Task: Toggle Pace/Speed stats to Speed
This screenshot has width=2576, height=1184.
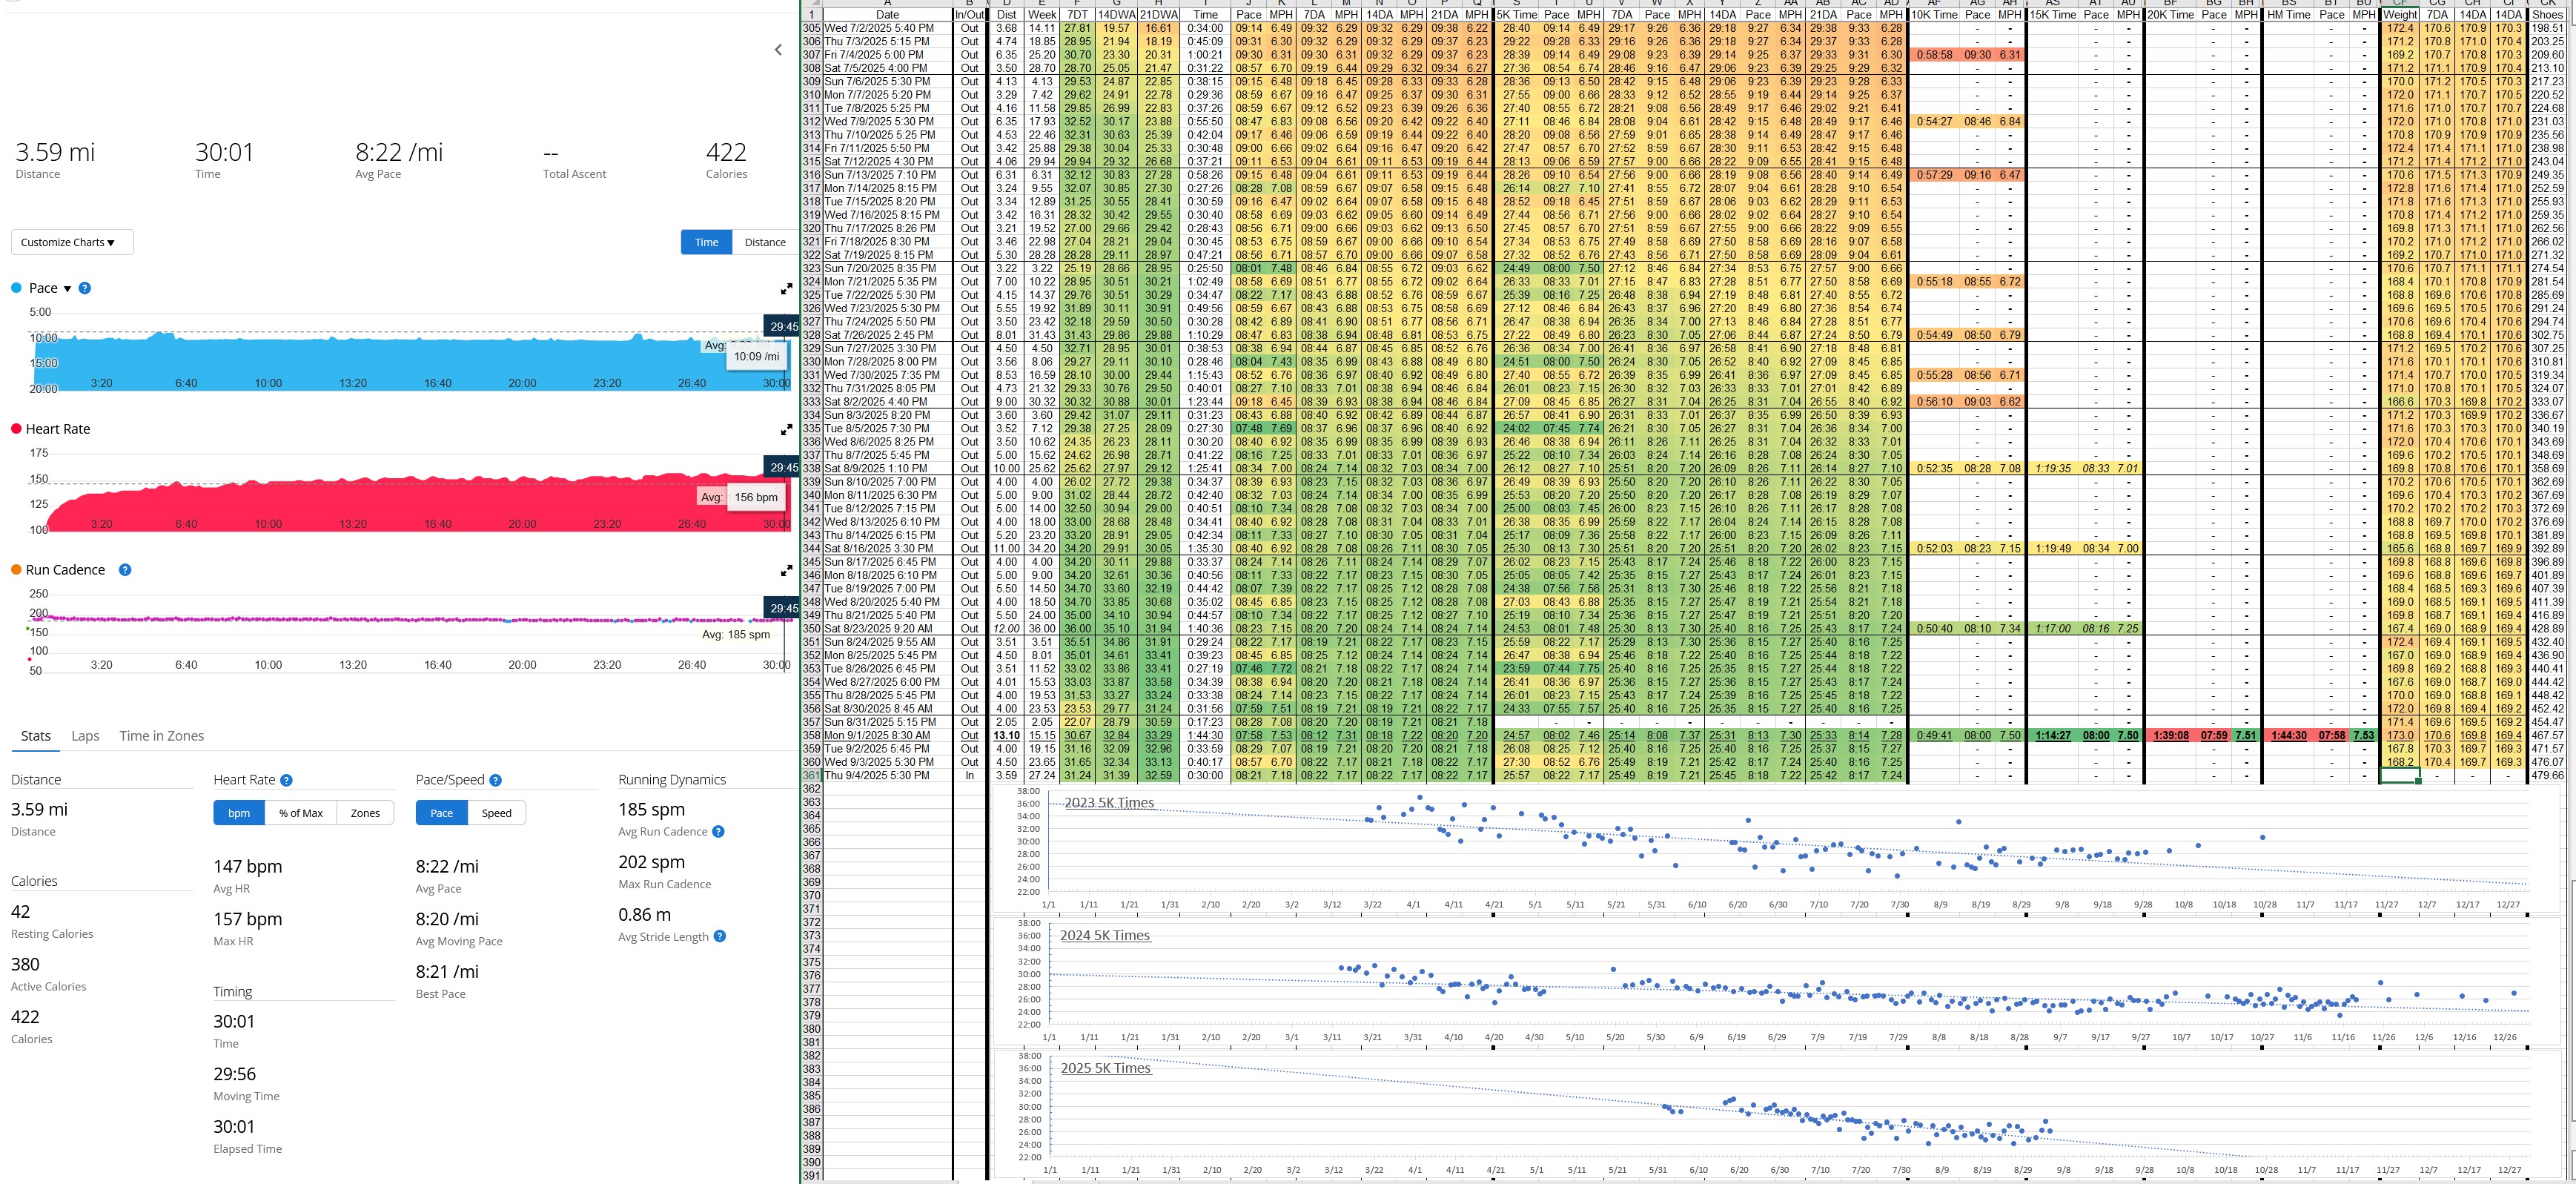Action: pyautogui.click(x=496, y=813)
